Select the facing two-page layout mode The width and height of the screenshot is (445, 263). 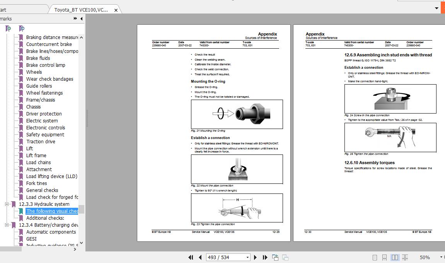click(x=395, y=257)
